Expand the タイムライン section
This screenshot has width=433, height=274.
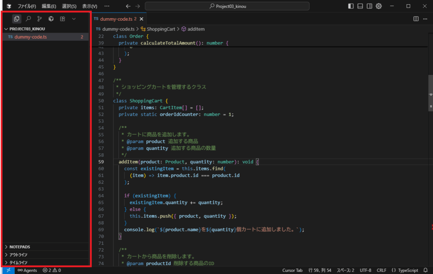46,263
